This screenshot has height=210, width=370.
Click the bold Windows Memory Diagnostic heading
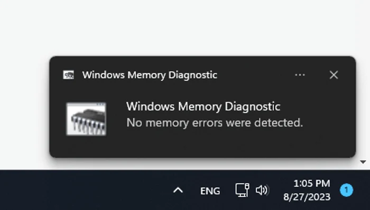(x=203, y=106)
